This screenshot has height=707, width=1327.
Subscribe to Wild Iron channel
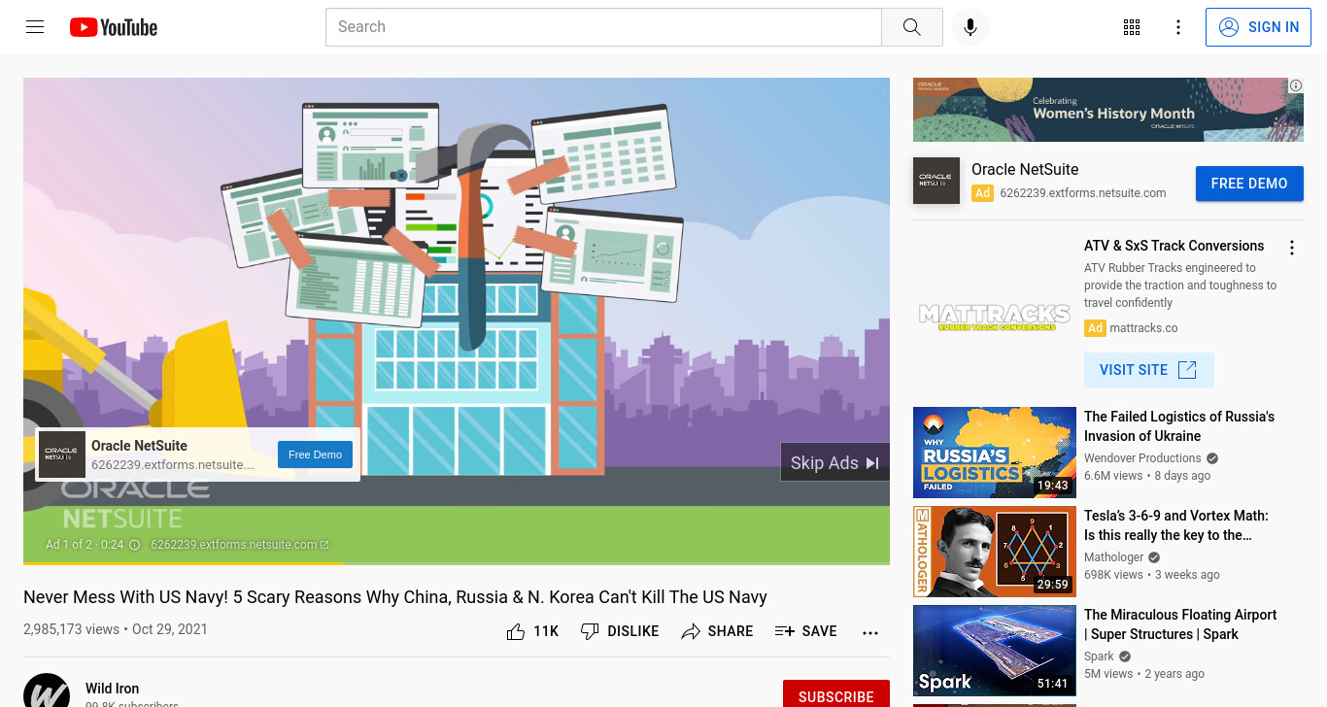click(835, 694)
